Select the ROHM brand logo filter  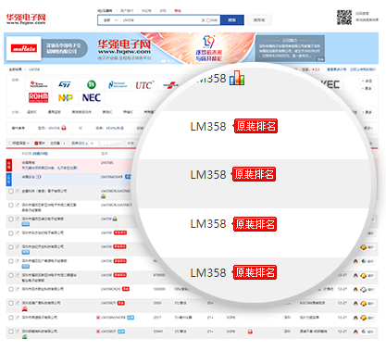tap(38, 97)
